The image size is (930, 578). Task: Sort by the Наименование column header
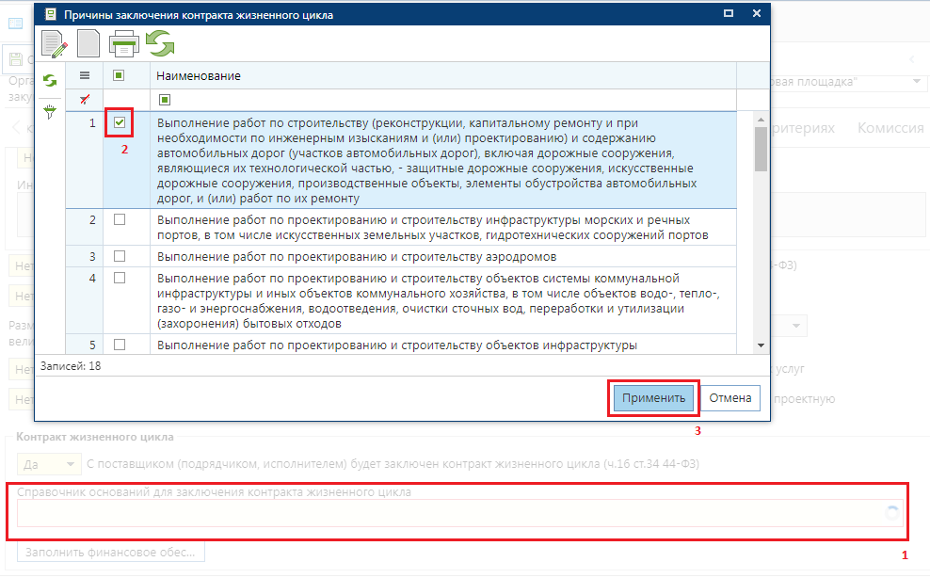(199, 76)
